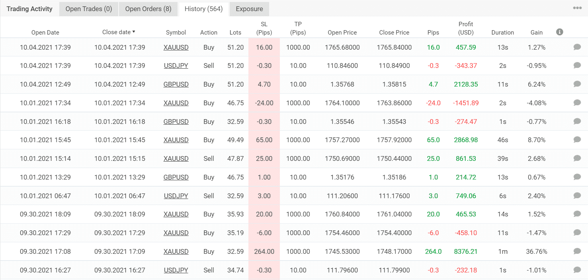Open comment icon for the 2128.35 profit trade

click(x=577, y=84)
